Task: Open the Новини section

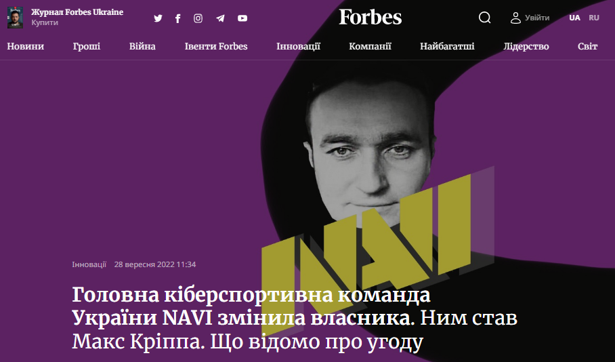Action: click(26, 46)
